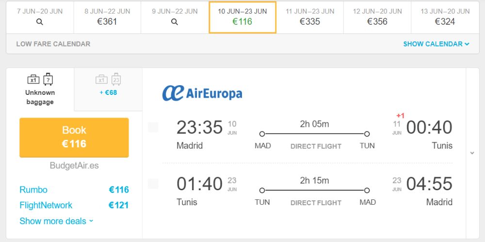The image size is (485, 242).
Task: Click TUN arrival point on outbound route
Action: (367, 134)
